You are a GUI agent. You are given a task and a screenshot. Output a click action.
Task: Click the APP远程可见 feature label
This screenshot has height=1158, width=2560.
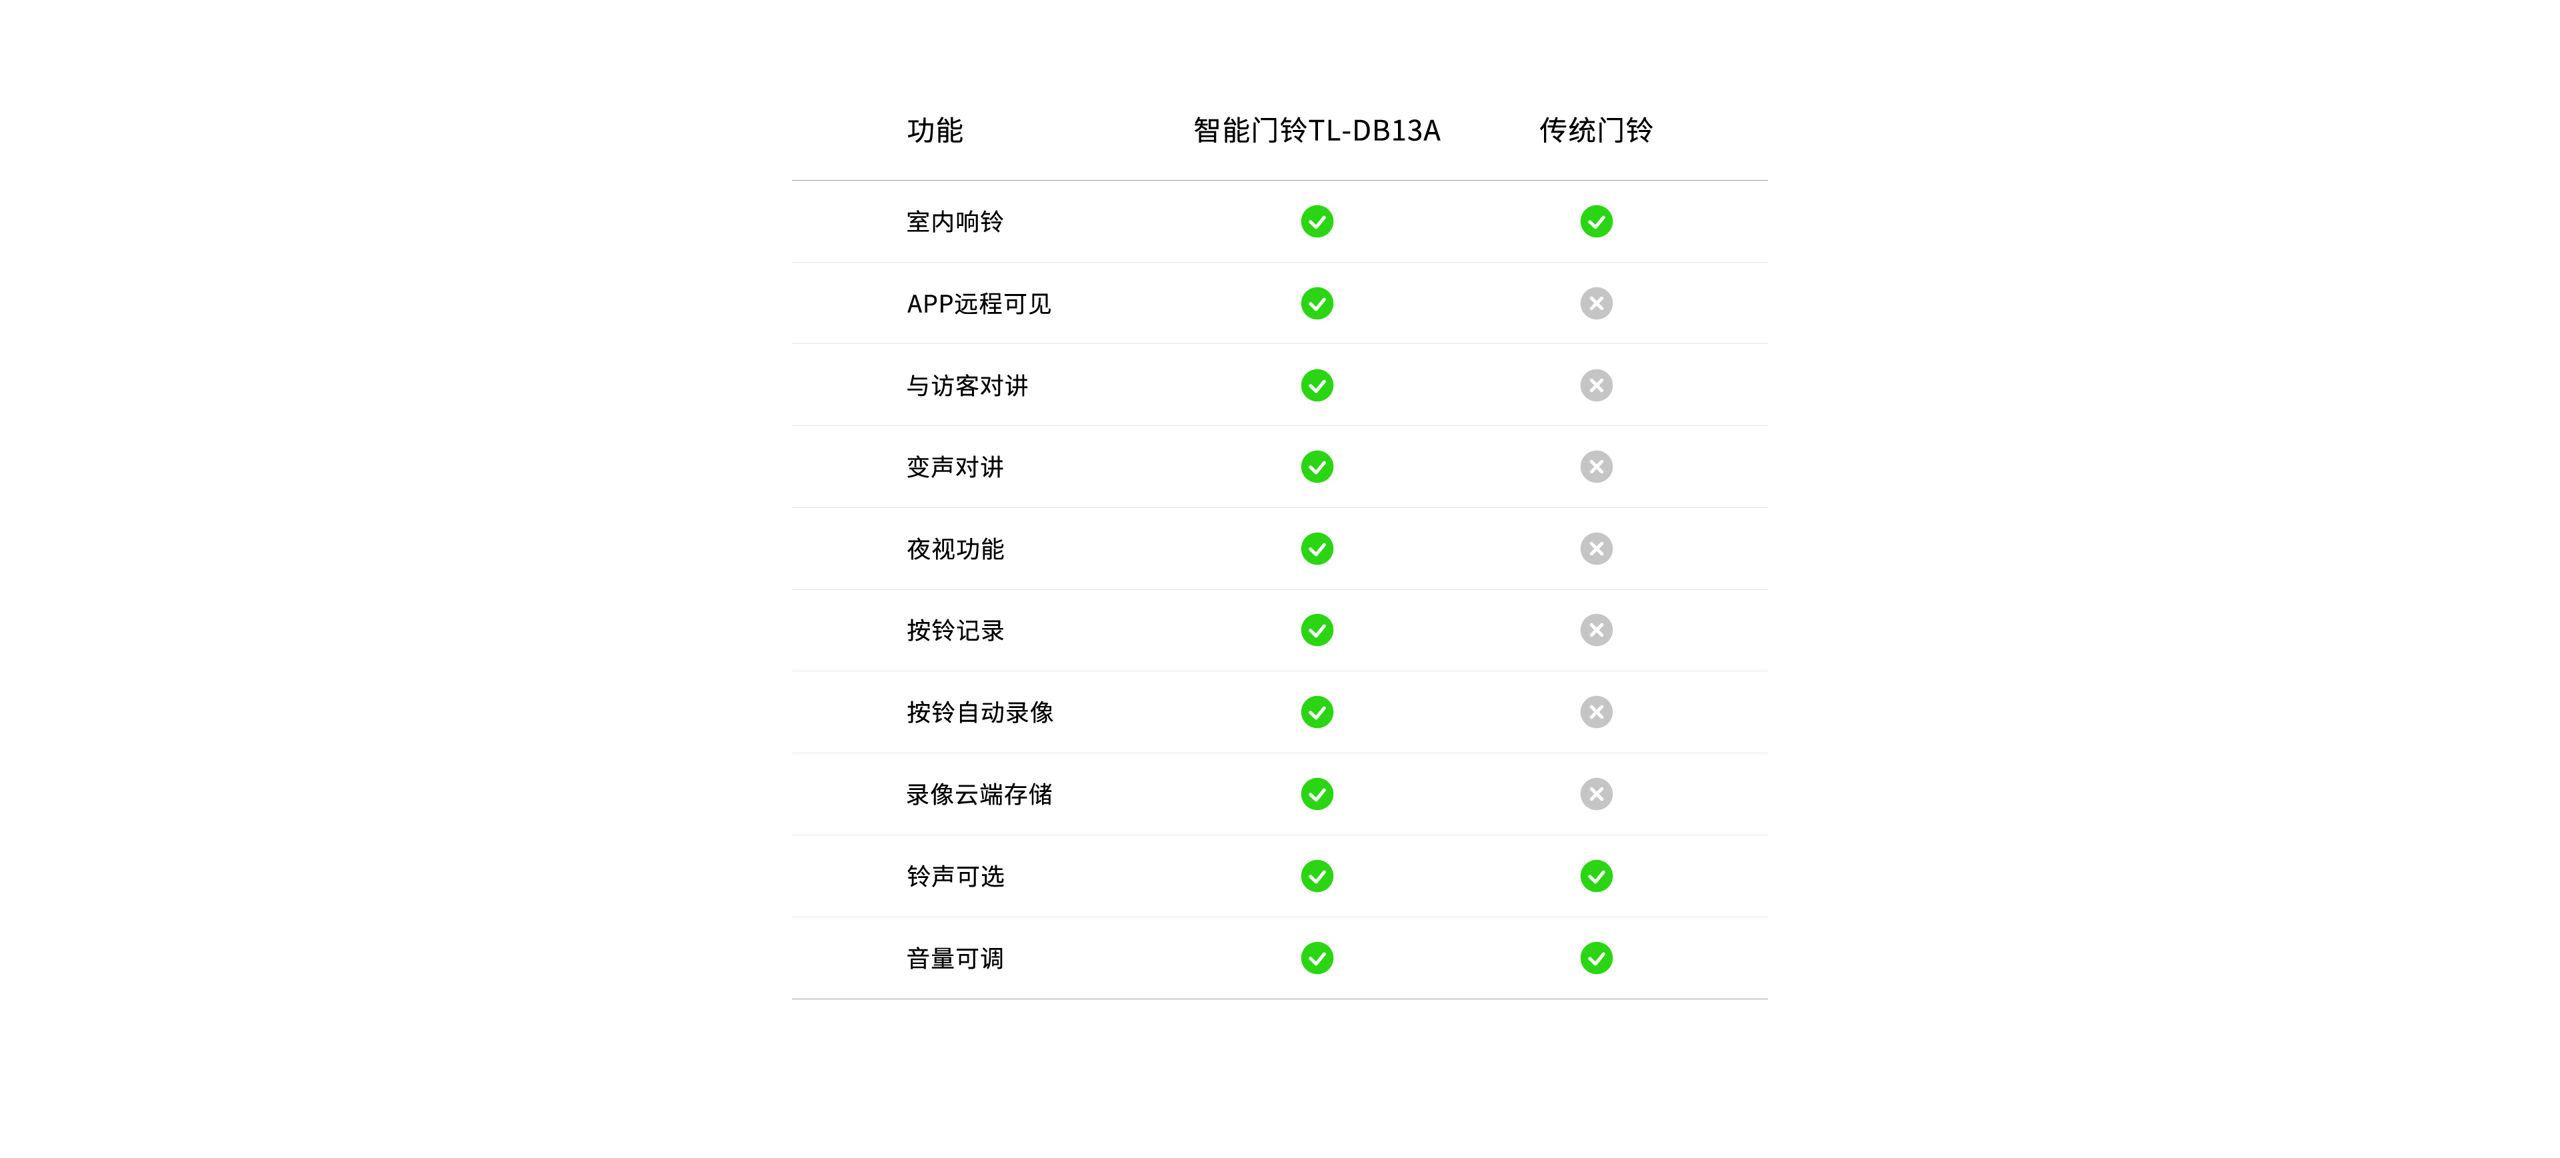[979, 303]
